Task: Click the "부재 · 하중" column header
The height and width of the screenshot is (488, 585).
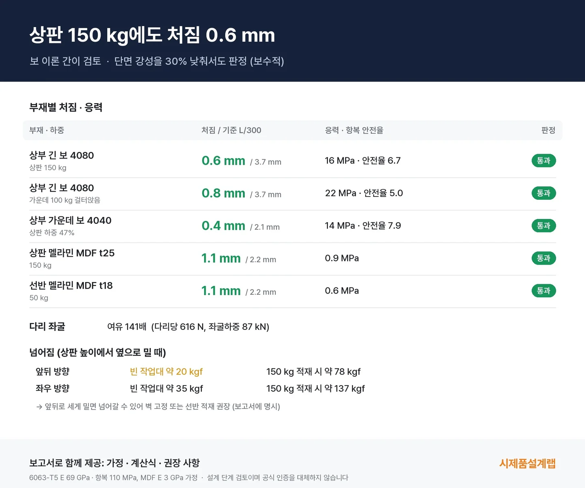Action: point(46,130)
